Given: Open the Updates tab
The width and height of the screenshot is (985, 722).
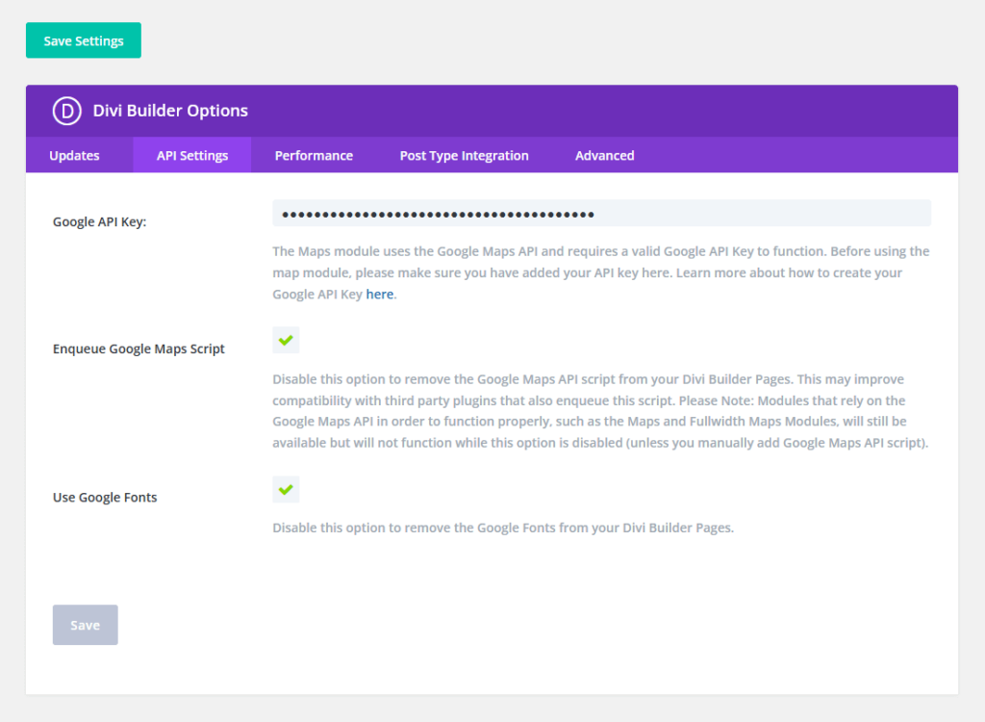Looking at the screenshot, I should click(74, 155).
